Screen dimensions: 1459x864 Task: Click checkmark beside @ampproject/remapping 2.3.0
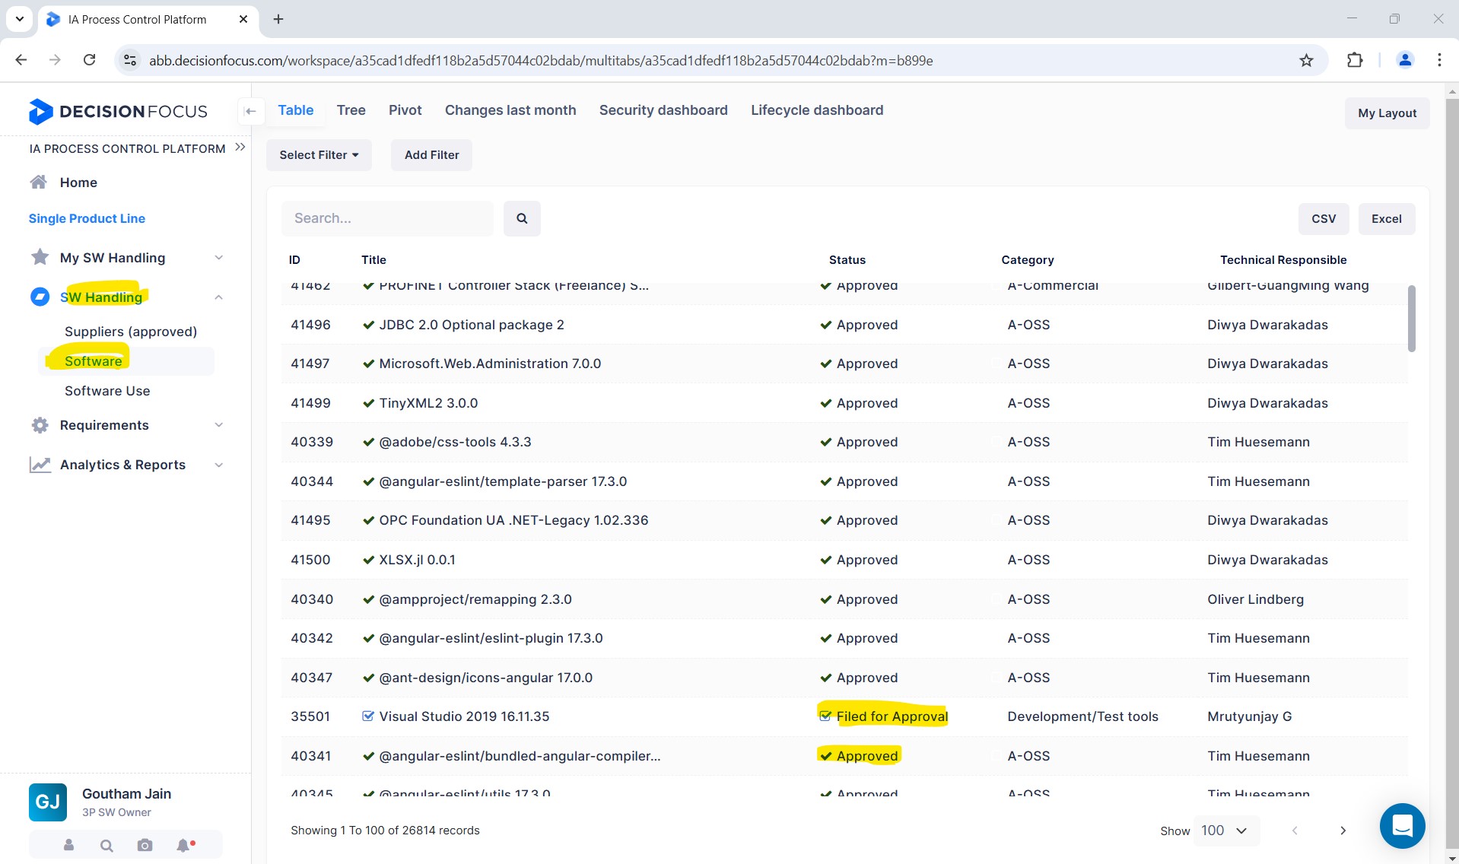click(x=368, y=599)
